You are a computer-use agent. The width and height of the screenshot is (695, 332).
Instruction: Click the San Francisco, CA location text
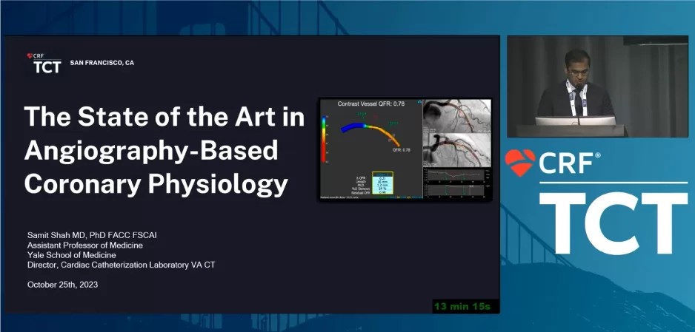(x=102, y=63)
